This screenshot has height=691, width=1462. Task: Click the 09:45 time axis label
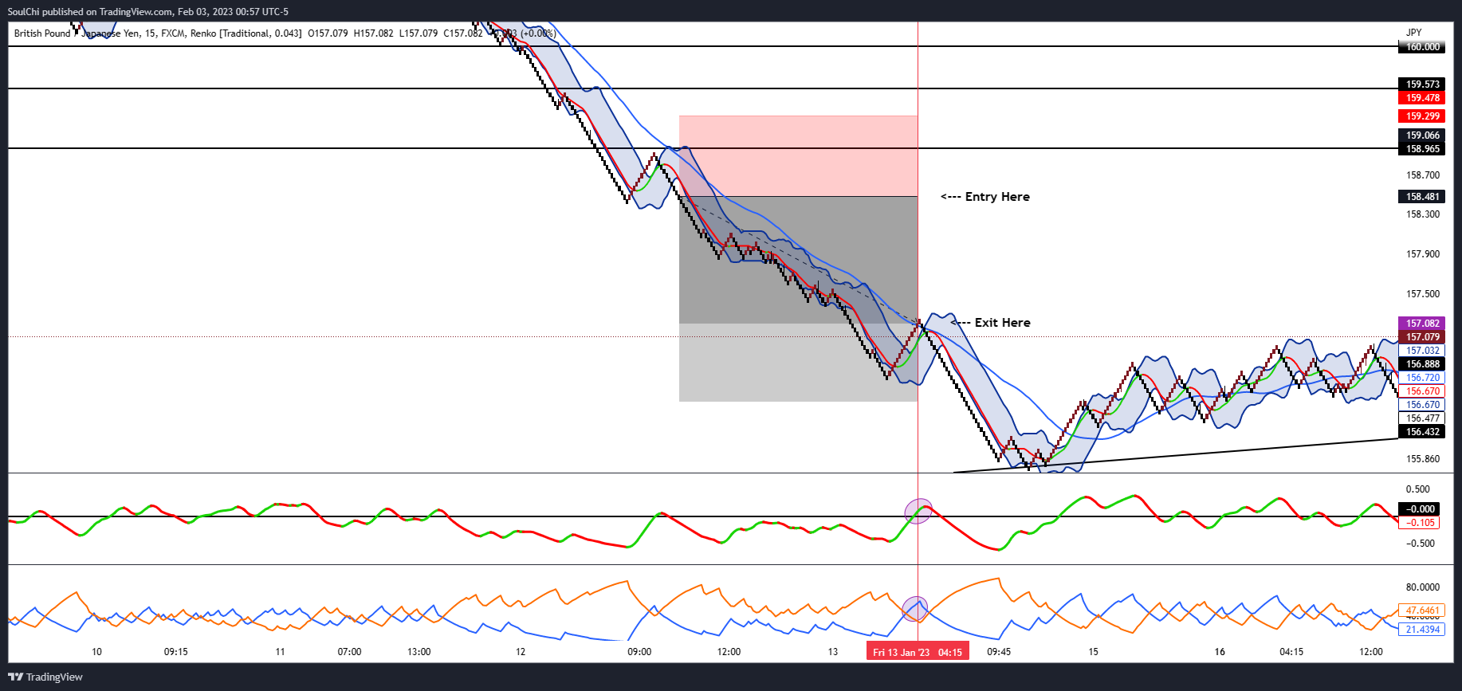[x=999, y=652]
